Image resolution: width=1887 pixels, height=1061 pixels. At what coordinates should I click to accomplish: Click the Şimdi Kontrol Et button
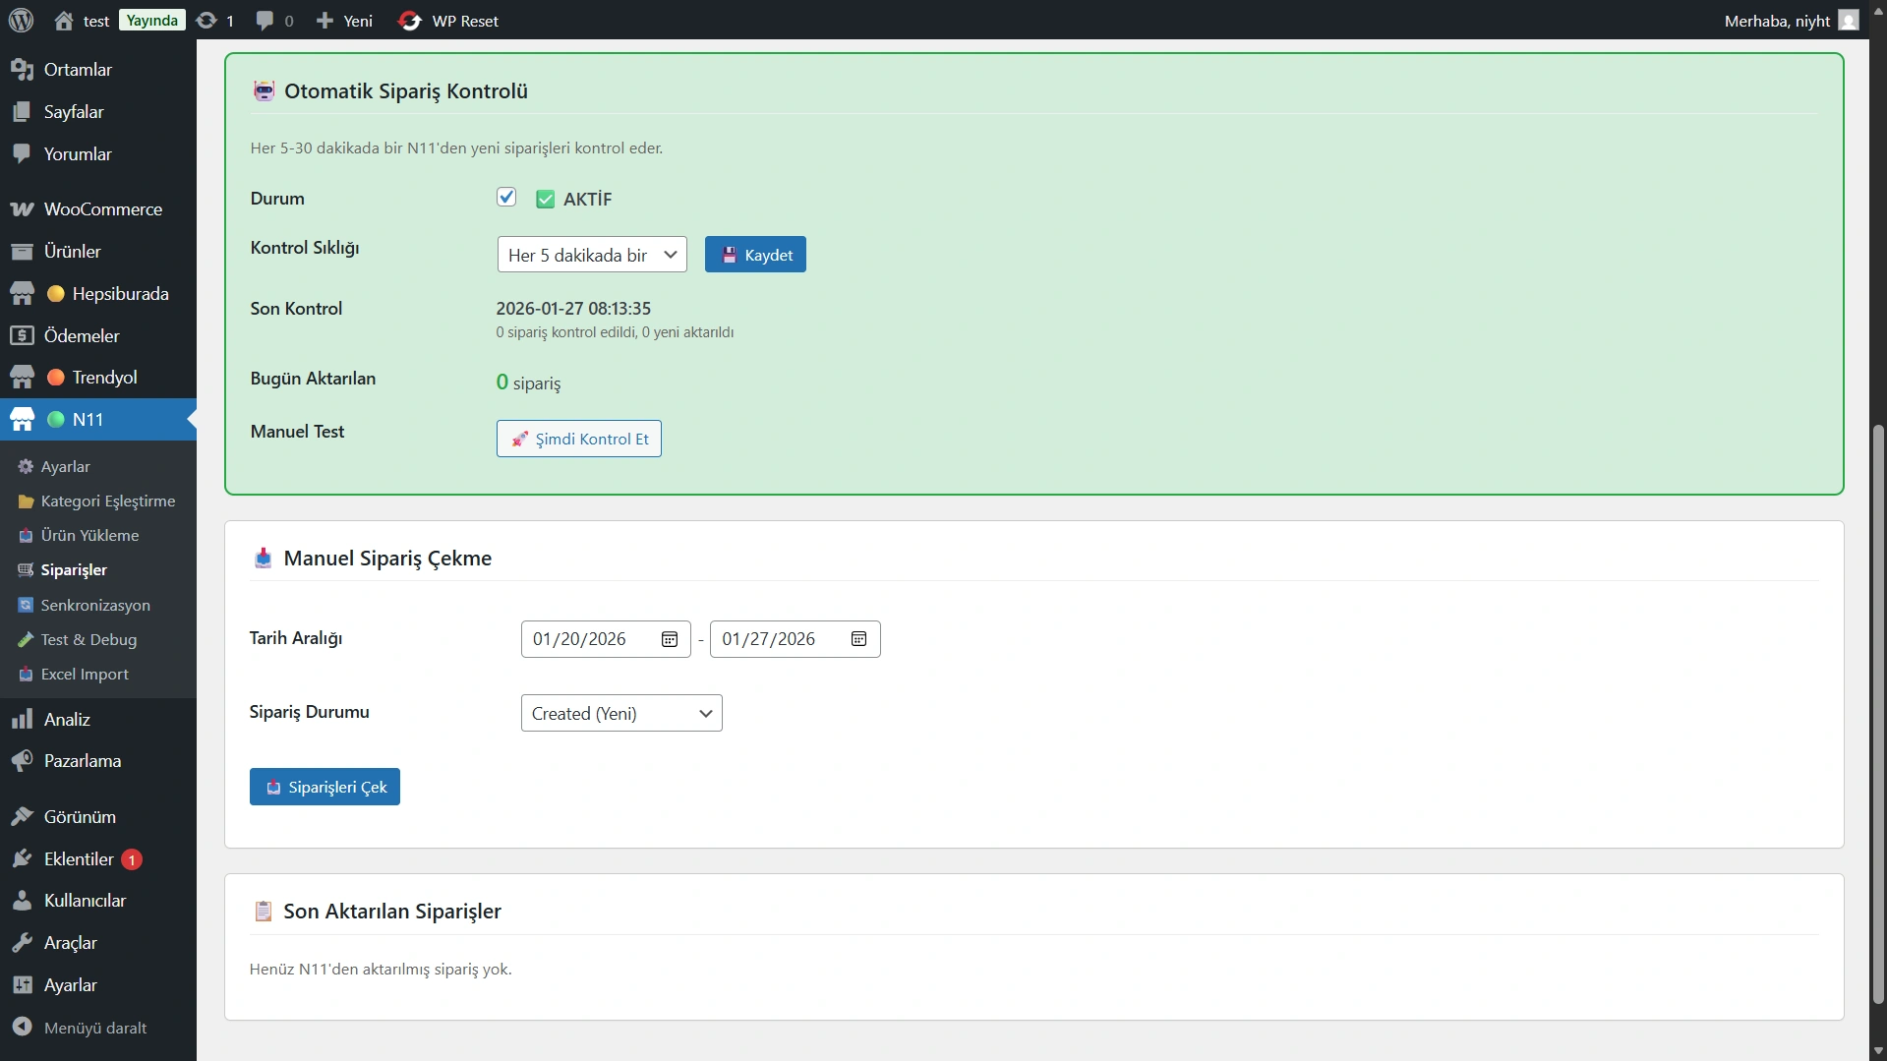click(x=579, y=439)
